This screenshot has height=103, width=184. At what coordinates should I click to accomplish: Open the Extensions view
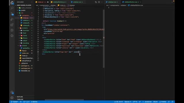(12, 25)
